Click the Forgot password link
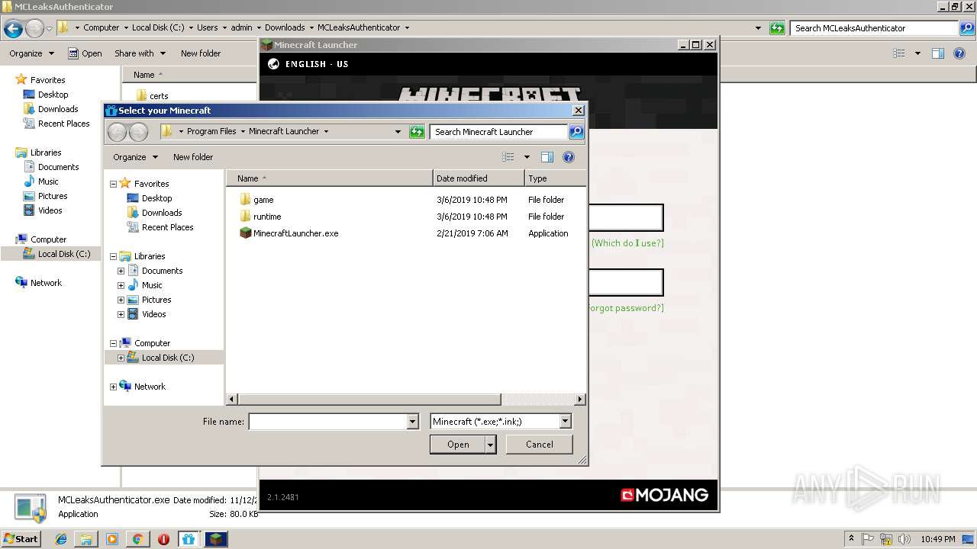977x549 pixels. point(626,308)
